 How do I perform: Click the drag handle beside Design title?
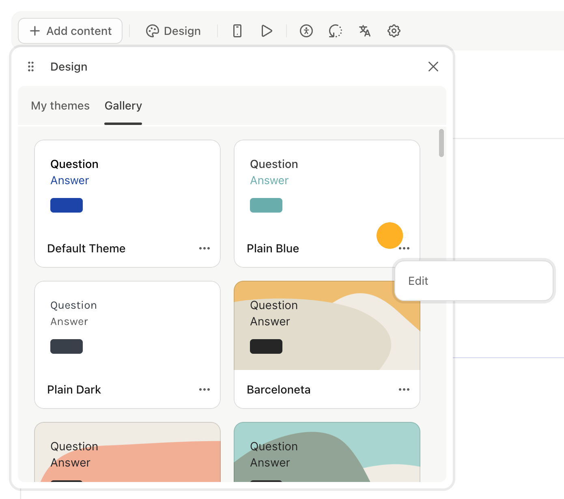pos(31,67)
